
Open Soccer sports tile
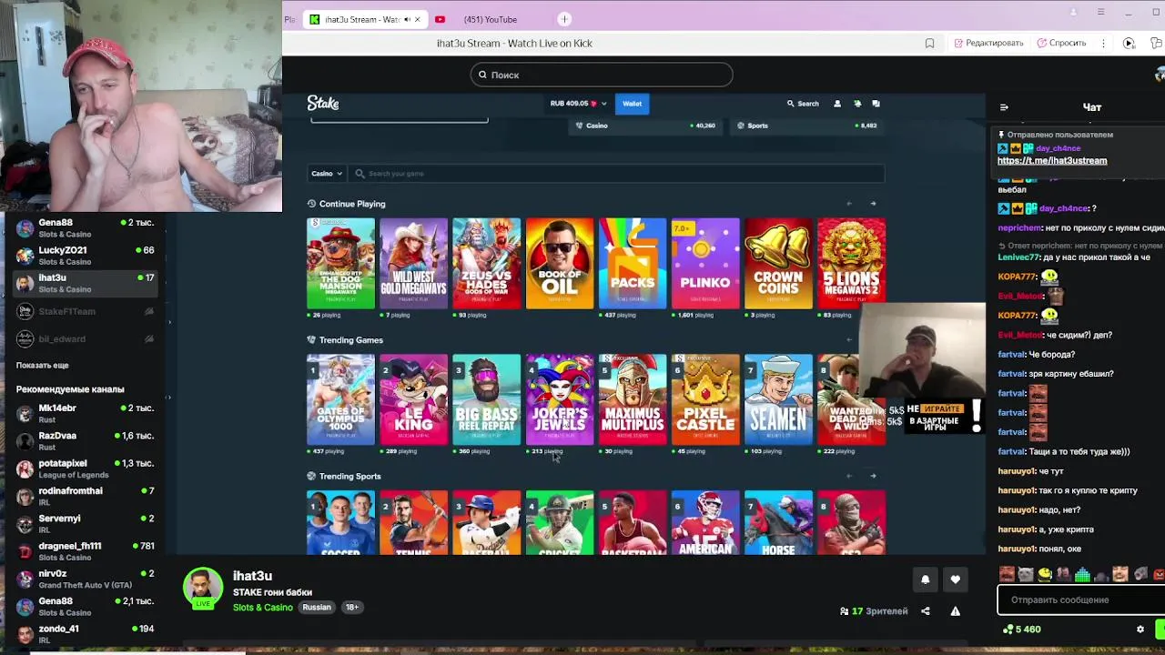[x=340, y=522]
